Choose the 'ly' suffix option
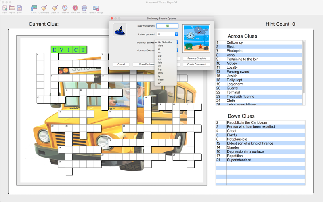 click(x=166, y=76)
